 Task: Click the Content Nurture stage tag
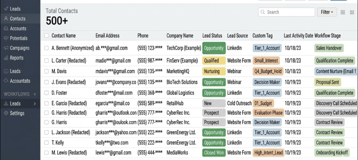[x=336, y=71]
